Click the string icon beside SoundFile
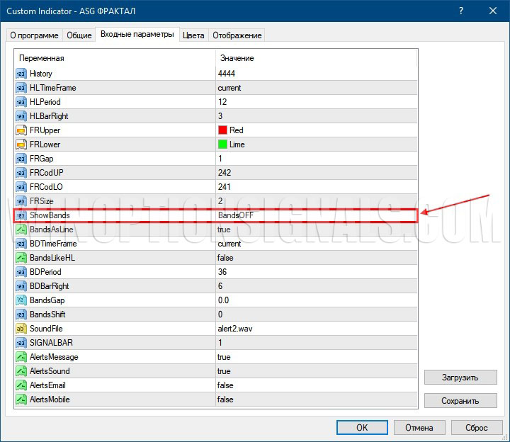Screen dimensions: 510x442 pyautogui.click(x=21, y=329)
